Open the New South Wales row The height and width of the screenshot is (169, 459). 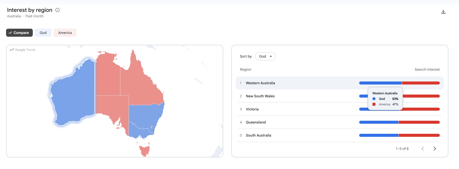[x=340, y=96]
